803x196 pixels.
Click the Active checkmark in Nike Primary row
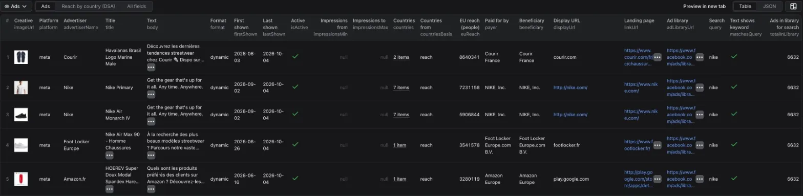(295, 87)
